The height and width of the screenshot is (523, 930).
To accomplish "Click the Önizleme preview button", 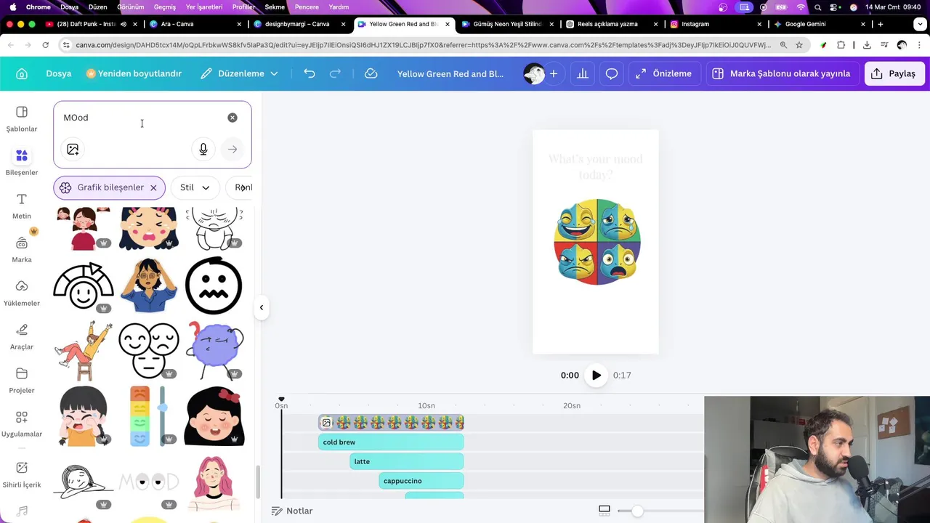I will tap(664, 73).
